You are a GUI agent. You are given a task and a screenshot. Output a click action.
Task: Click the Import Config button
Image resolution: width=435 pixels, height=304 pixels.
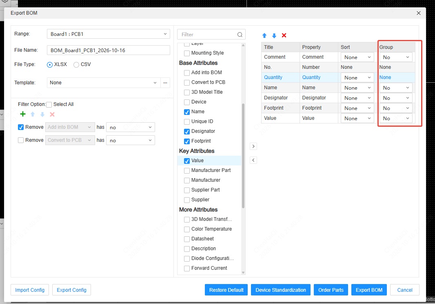point(30,290)
